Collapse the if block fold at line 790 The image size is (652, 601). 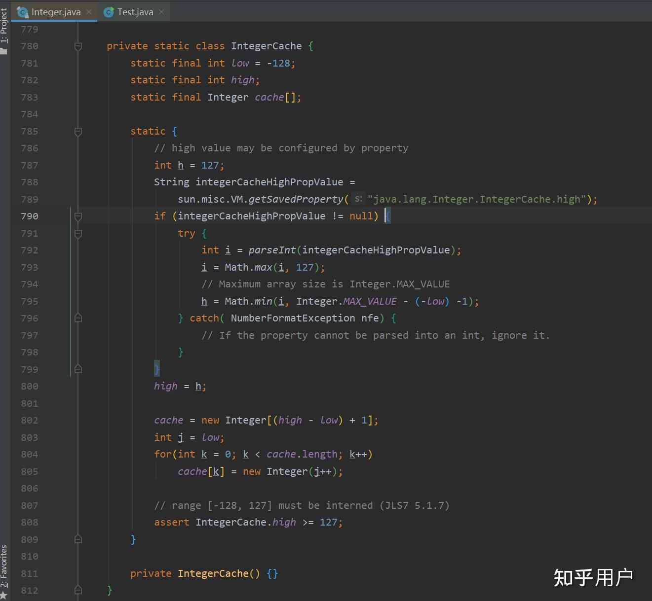[x=78, y=216]
